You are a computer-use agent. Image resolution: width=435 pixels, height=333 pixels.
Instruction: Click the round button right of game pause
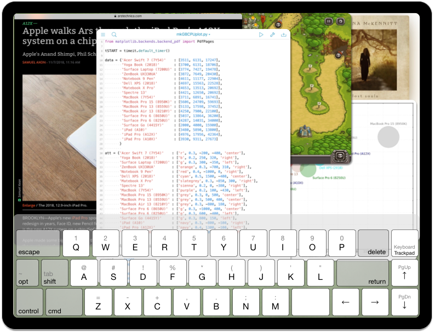(340, 21)
